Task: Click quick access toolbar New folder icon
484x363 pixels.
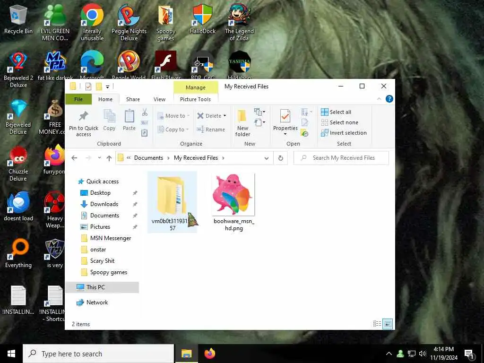Action: click(99, 86)
